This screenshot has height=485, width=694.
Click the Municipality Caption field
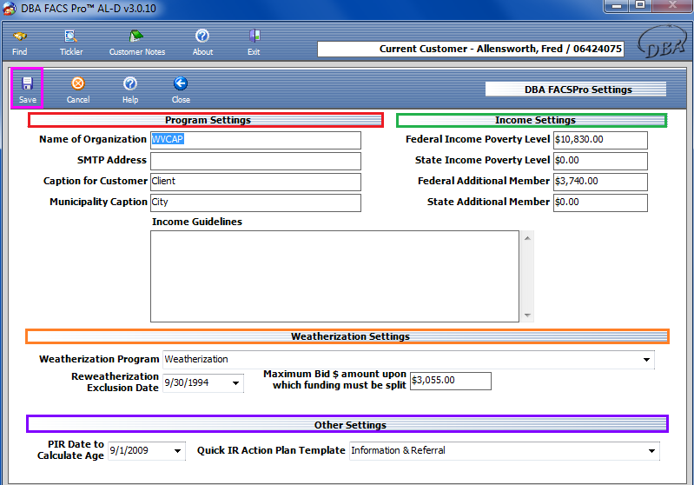[x=255, y=203]
